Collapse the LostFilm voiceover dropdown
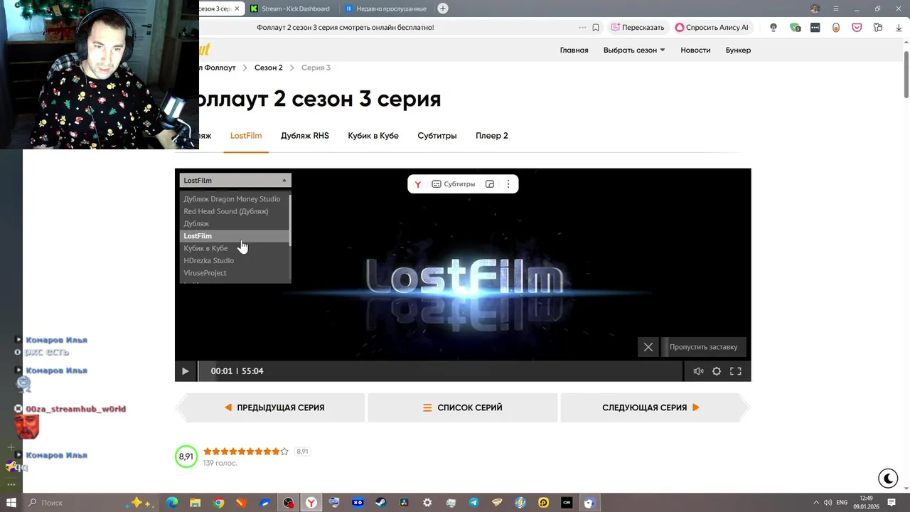 click(235, 181)
